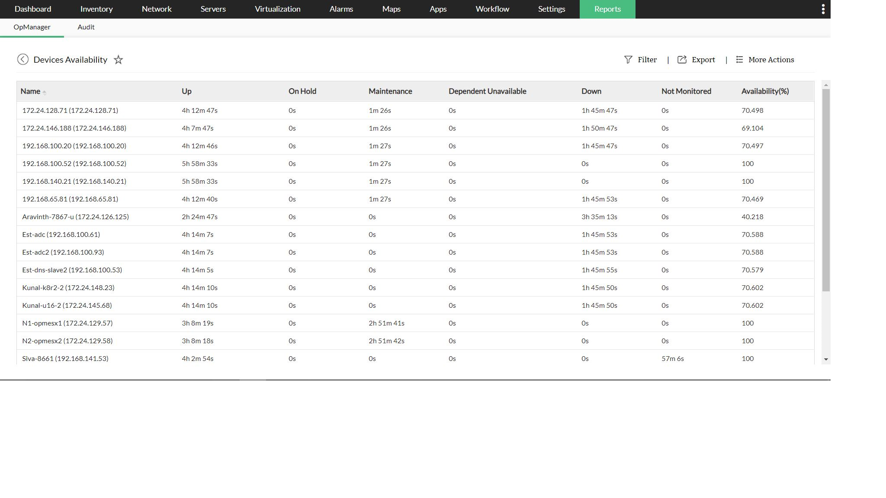This screenshot has width=886, height=498.
Task: Sort by Down column header
Action: tap(591, 91)
